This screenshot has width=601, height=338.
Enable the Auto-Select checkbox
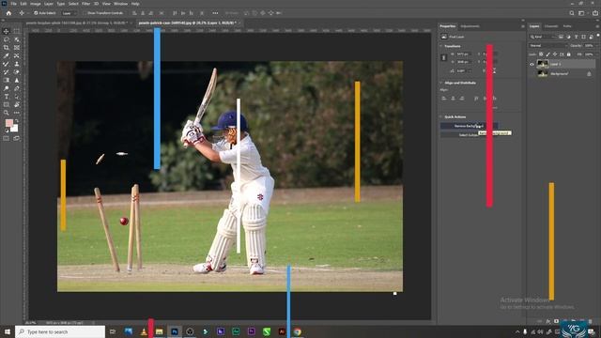36,13
